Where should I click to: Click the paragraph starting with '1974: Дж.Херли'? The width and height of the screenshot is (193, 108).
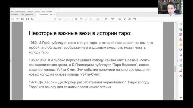[x=89, y=85]
